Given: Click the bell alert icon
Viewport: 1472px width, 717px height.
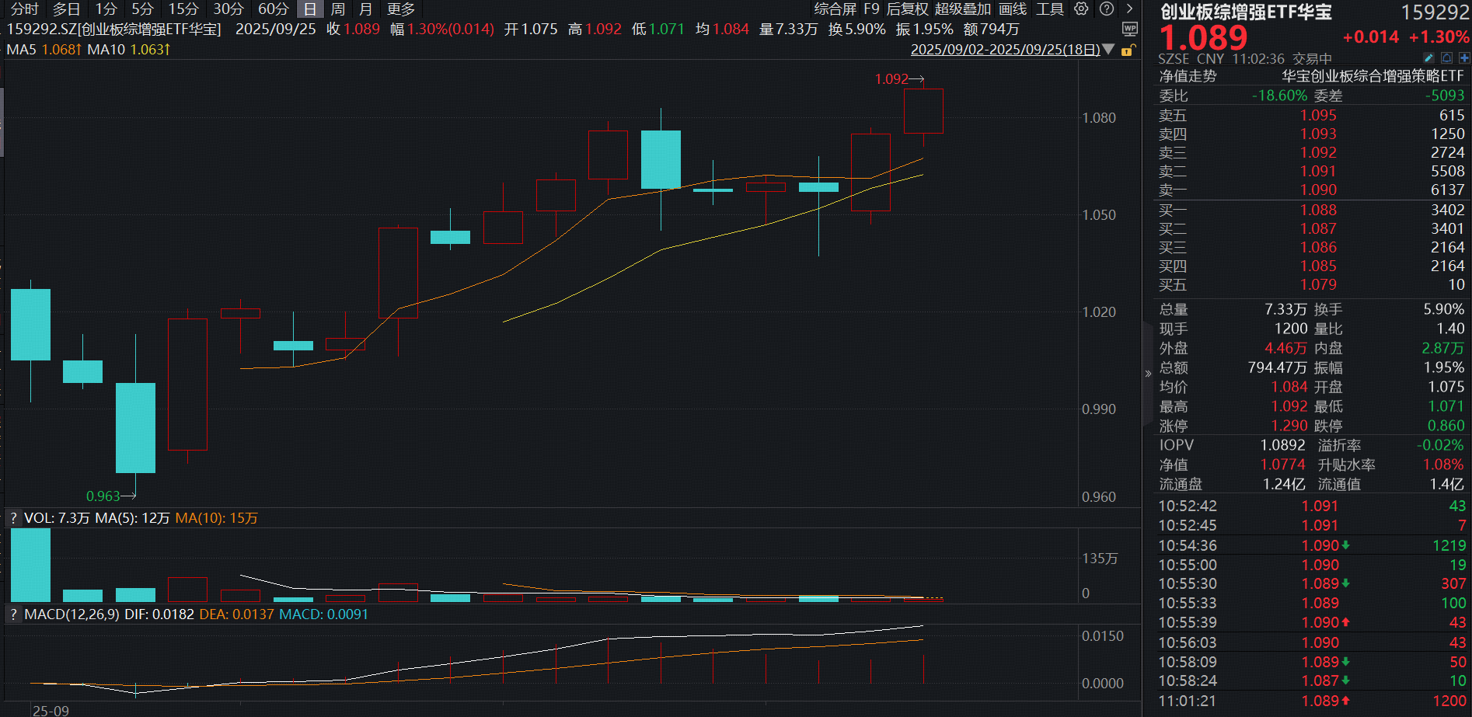Looking at the screenshot, I should (1446, 58).
